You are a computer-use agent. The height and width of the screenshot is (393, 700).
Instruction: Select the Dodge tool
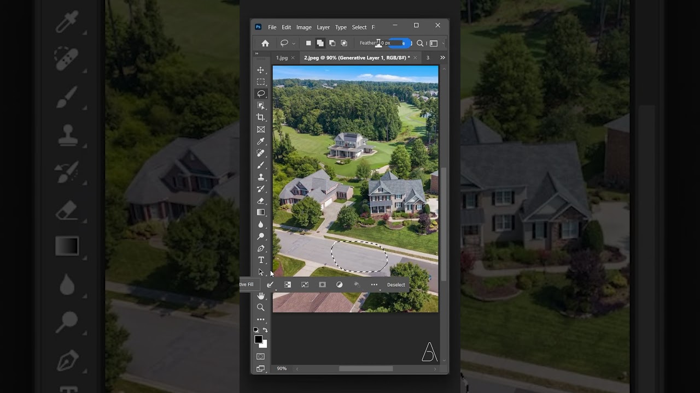pos(261,236)
